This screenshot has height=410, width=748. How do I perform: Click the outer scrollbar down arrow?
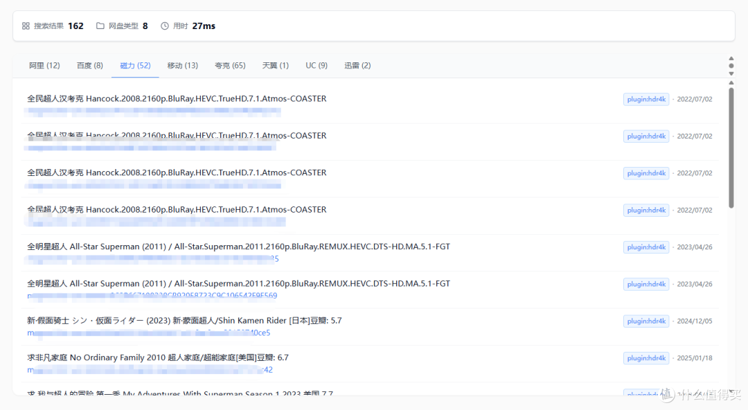click(x=731, y=74)
